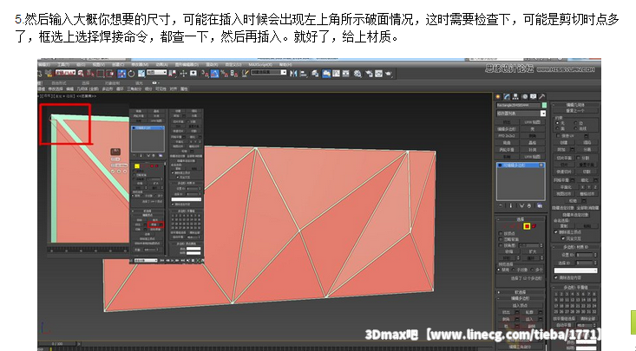Image resolution: width=636 pixels, height=351 pixels.
Task: Select the 法线 constraint radio button
Action: click(576, 128)
